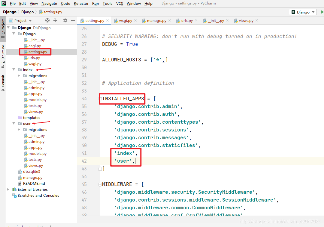Select apps.py under user app
This screenshot has height=227, width=324.
[x=35, y=147]
